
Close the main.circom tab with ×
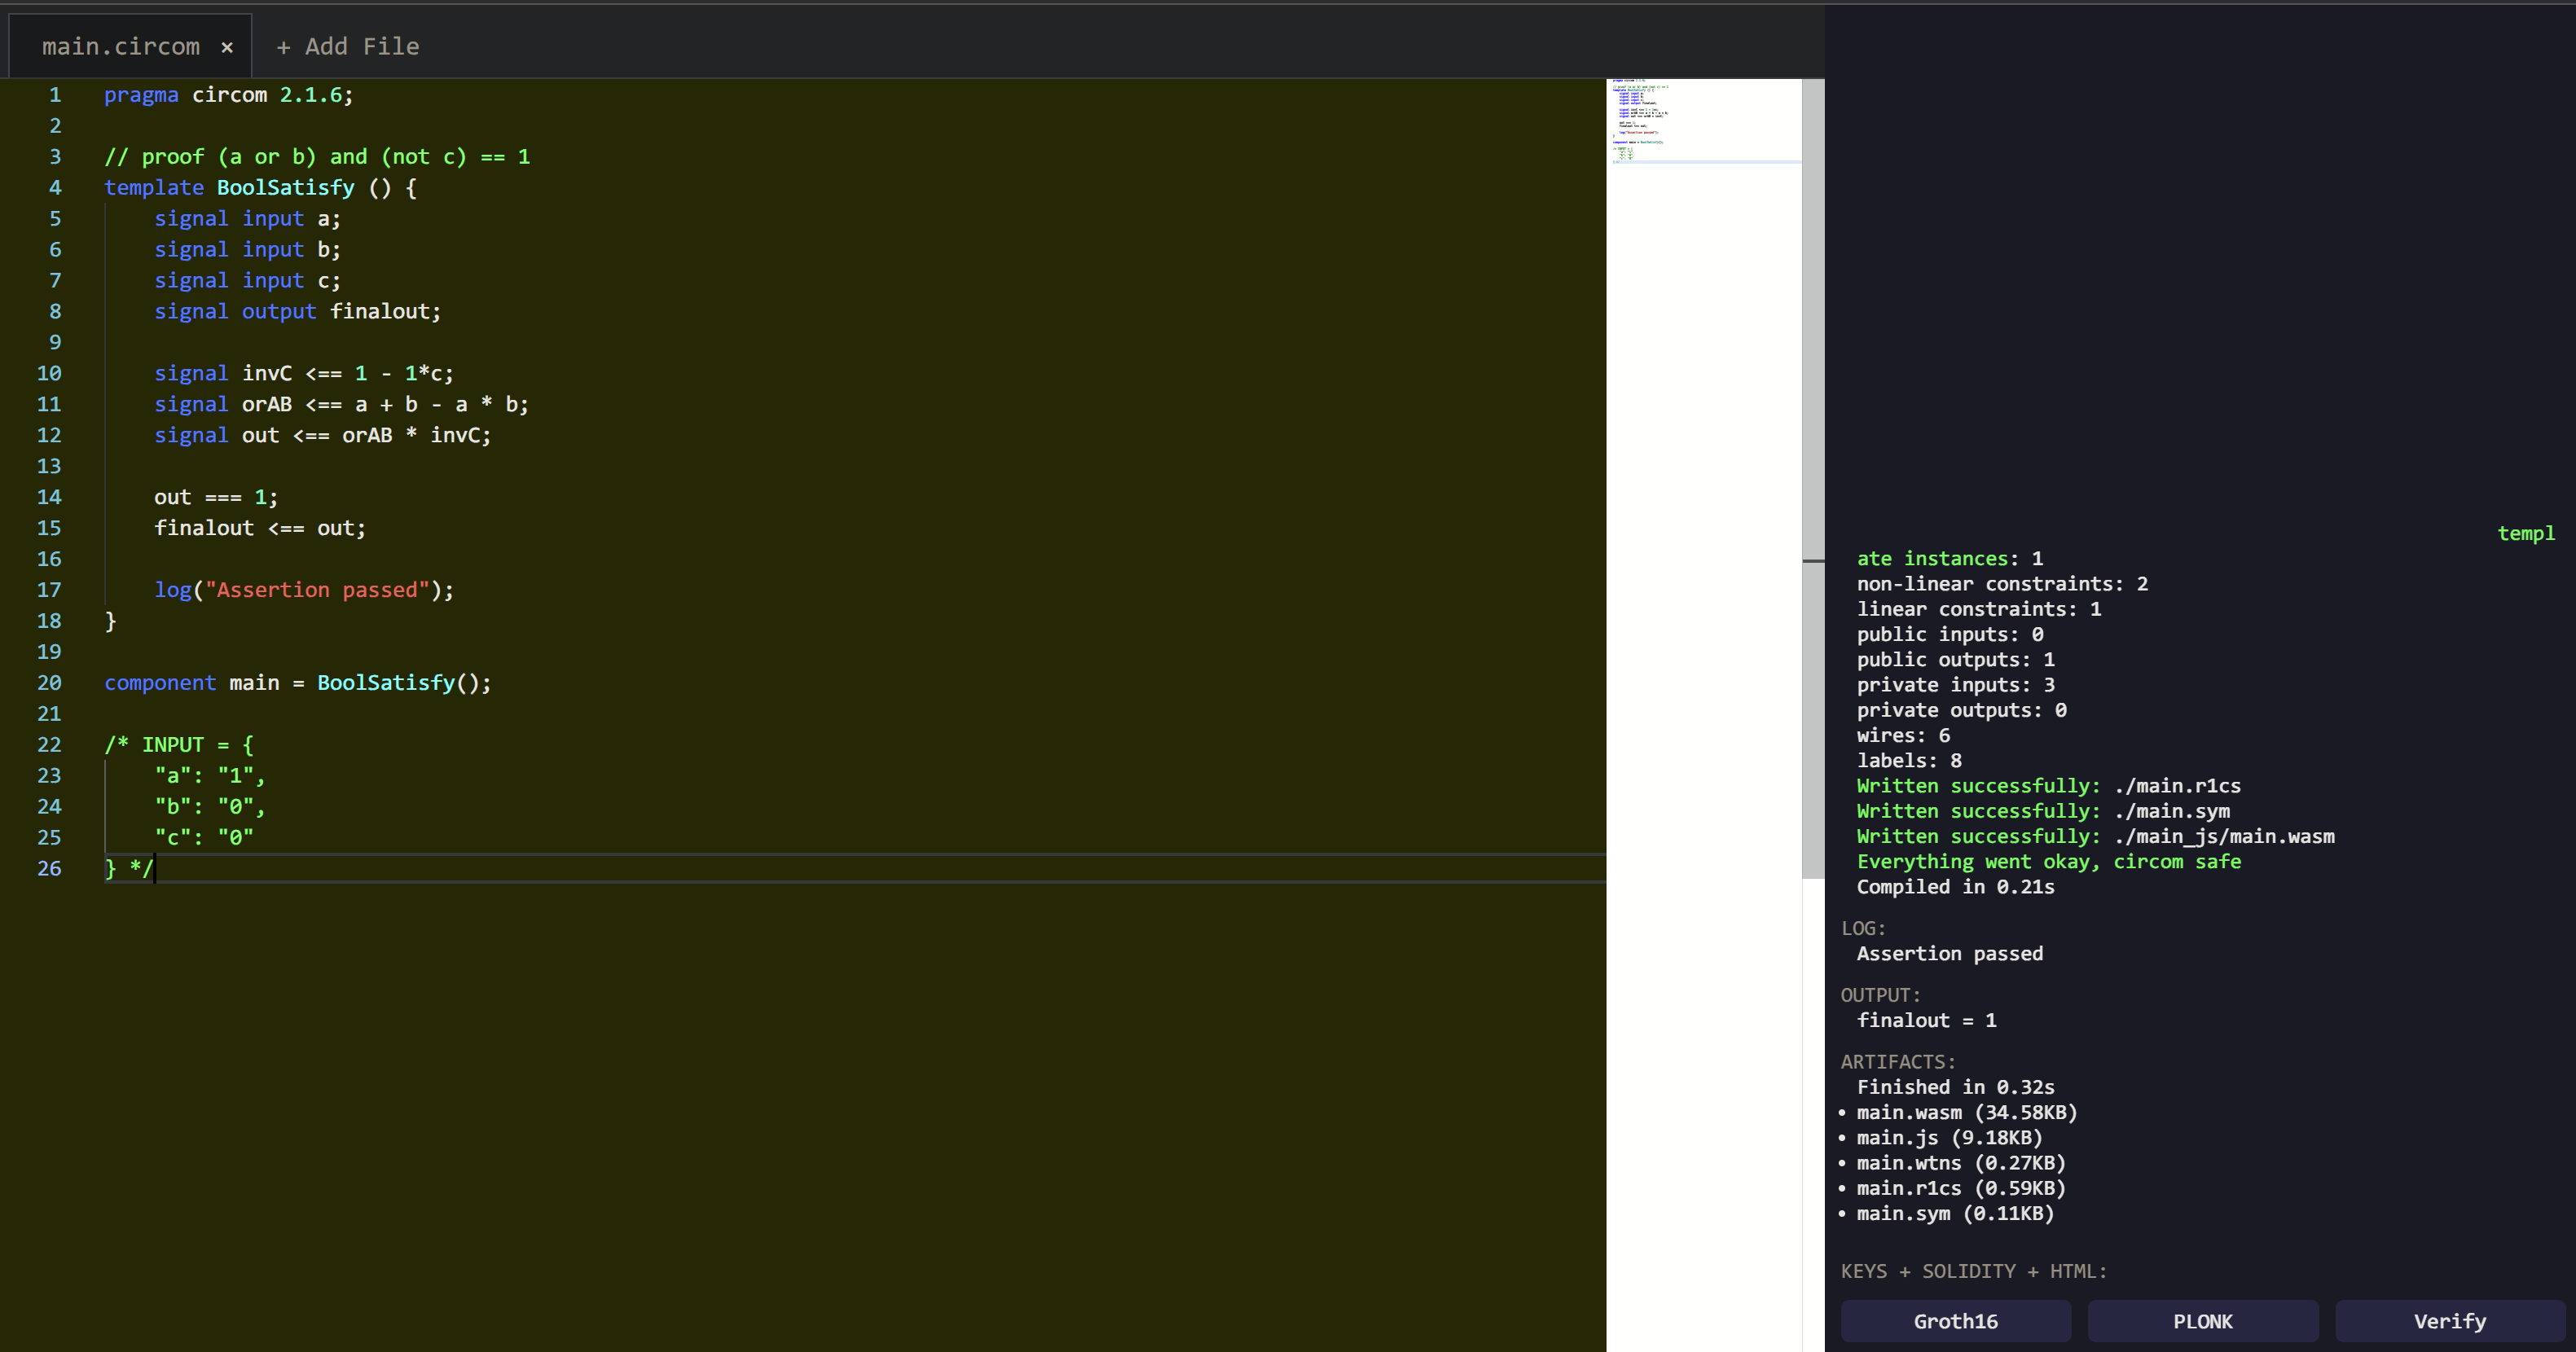tap(227, 47)
